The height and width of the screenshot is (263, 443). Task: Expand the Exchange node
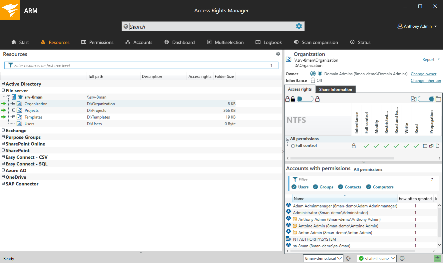coord(3,131)
